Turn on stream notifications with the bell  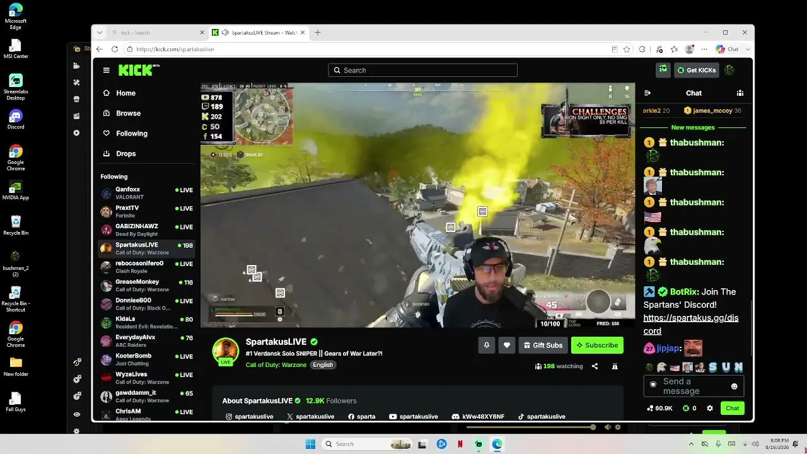(487, 345)
